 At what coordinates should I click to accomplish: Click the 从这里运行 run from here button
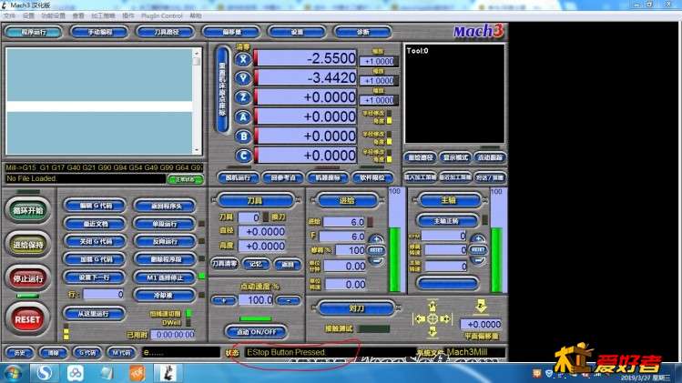pyautogui.click(x=95, y=314)
